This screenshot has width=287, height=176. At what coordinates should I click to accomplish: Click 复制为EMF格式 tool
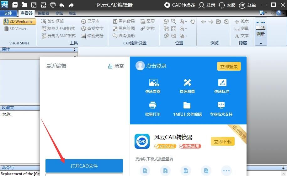click(58, 29)
